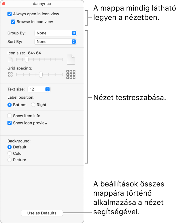Click the large document icon beside Icon size slider
Viewport: 180px width, 224px height.
[x=71, y=60]
